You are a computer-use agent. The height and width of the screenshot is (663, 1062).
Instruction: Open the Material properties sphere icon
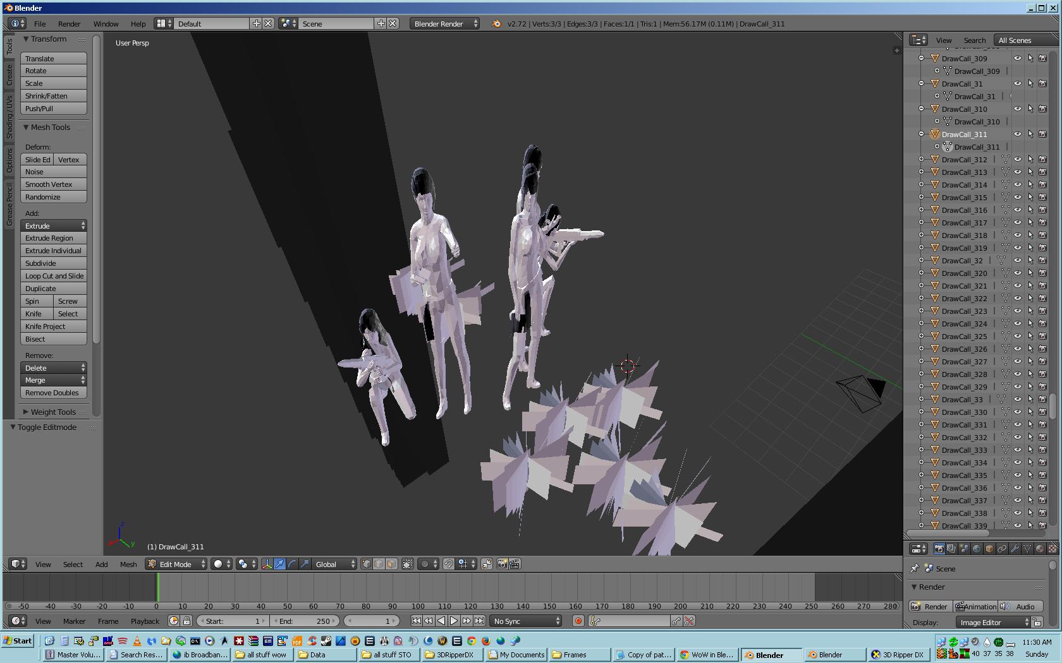[x=1040, y=549]
